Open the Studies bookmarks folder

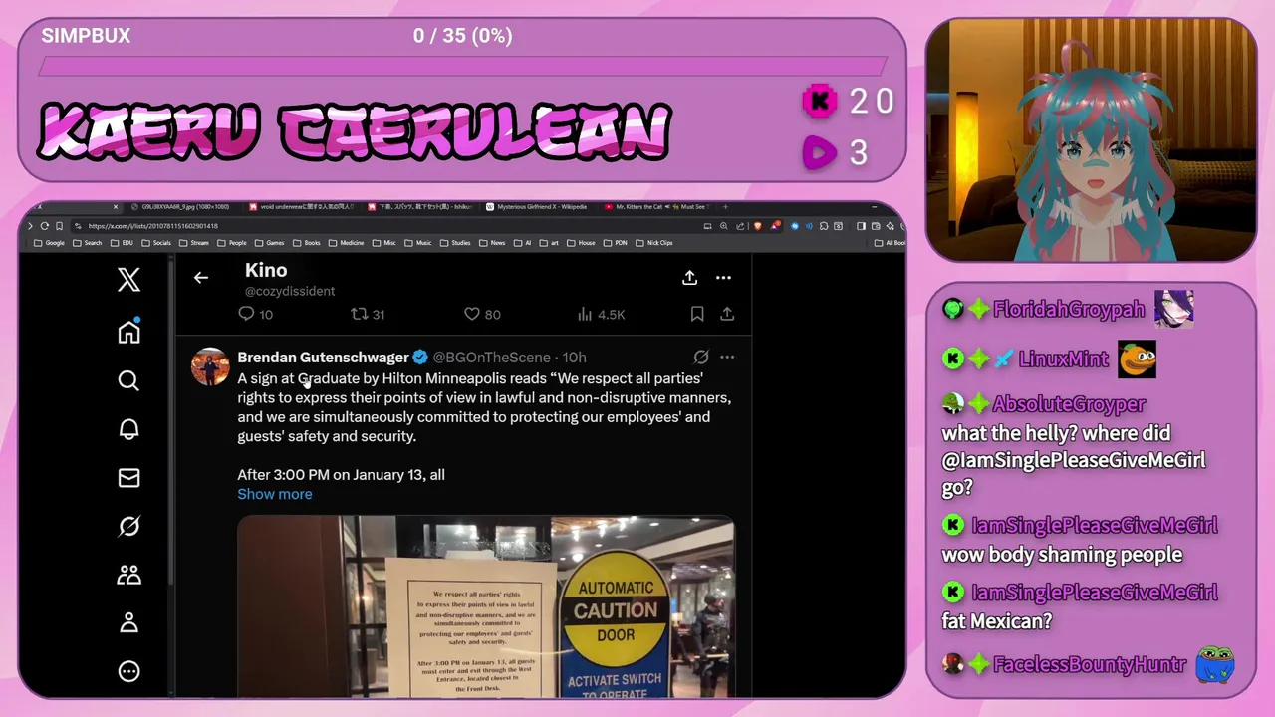tap(455, 243)
